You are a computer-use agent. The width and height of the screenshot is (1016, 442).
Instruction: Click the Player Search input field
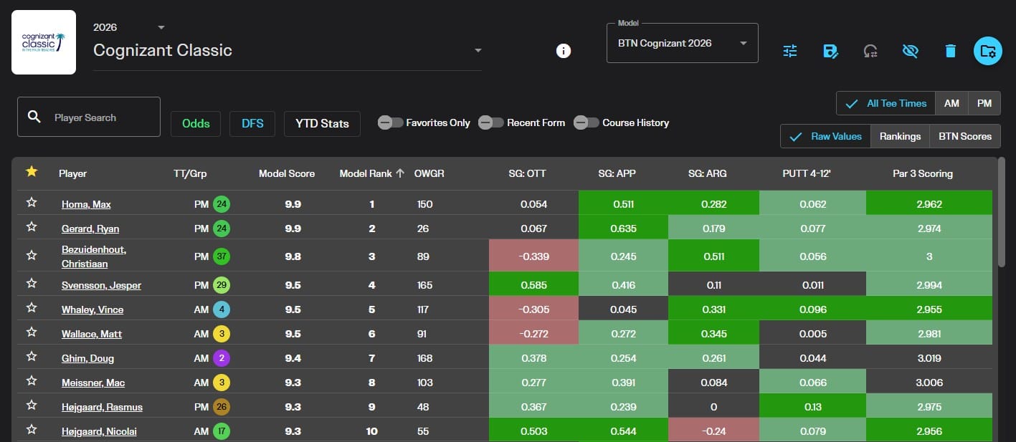click(x=89, y=117)
